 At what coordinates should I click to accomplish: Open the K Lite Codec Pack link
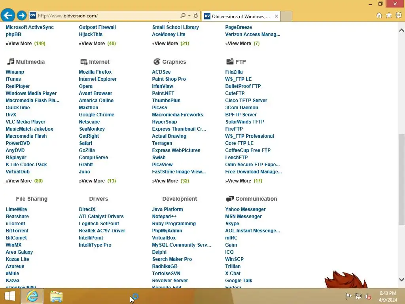click(x=26, y=164)
